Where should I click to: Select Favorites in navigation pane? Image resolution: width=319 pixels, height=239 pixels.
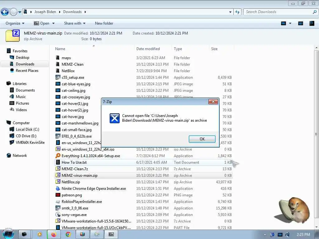tap(20, 51)
